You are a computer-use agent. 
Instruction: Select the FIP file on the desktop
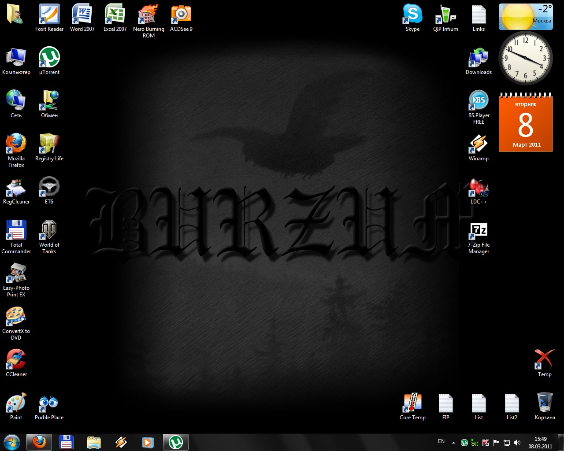click(445, 407)
